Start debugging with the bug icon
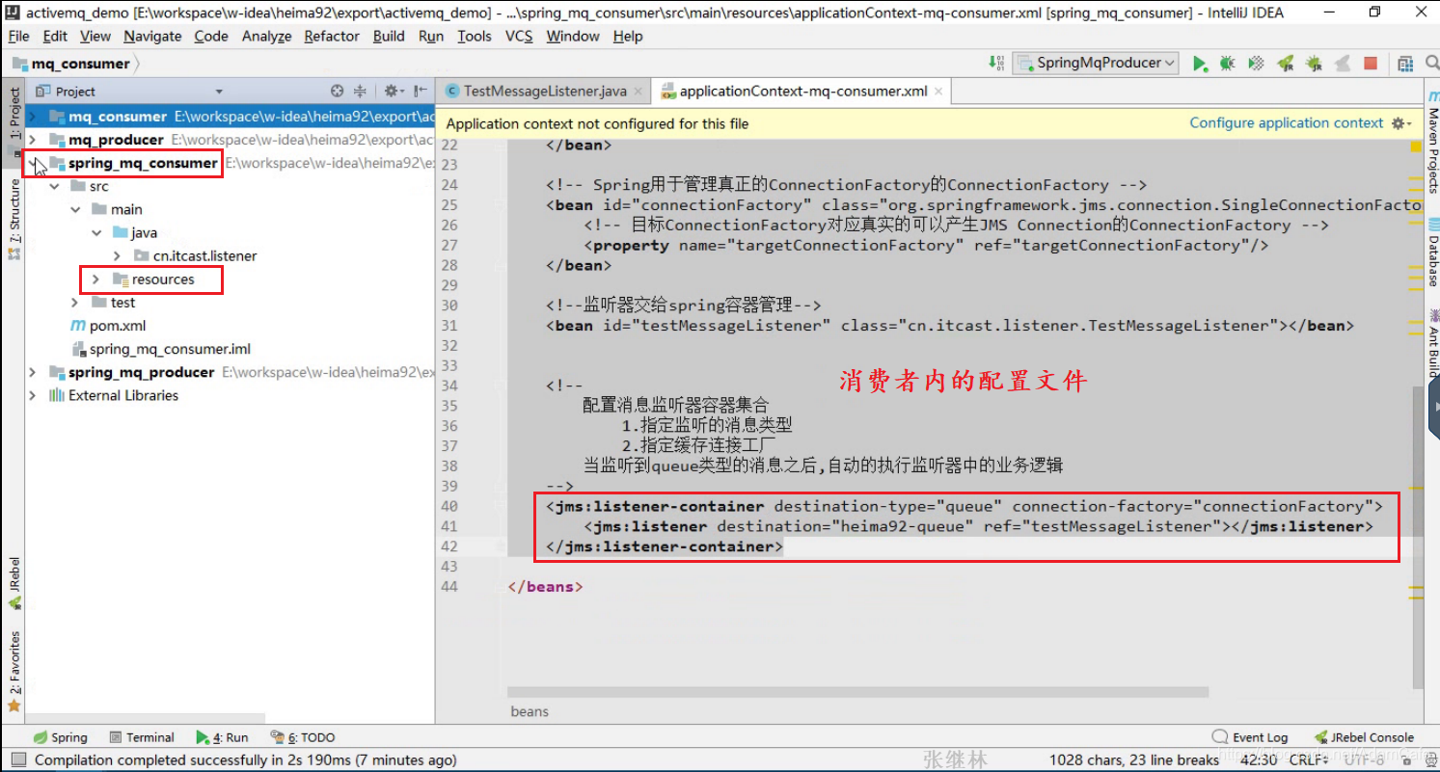The width and height of the screenshot is (1440, 772). [x=1227, y=64]
